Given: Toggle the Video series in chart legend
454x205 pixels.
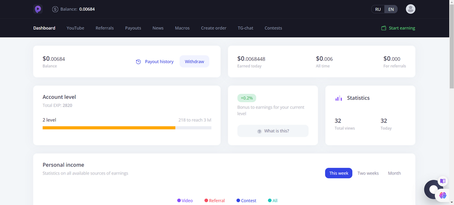Looking at the screenshot, I should tap(185, 200).
